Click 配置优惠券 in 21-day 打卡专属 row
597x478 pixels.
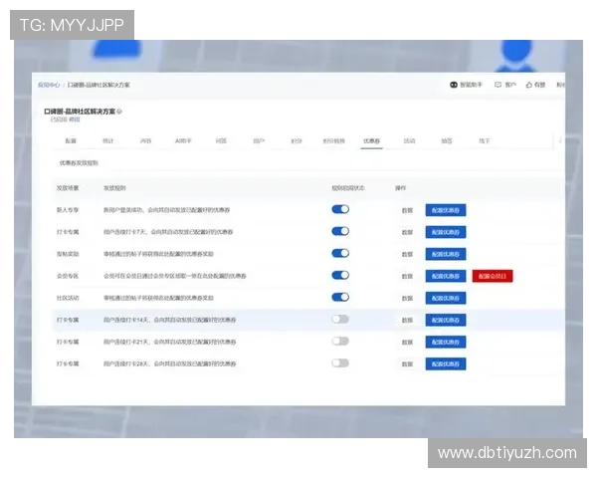coord(446,342)
